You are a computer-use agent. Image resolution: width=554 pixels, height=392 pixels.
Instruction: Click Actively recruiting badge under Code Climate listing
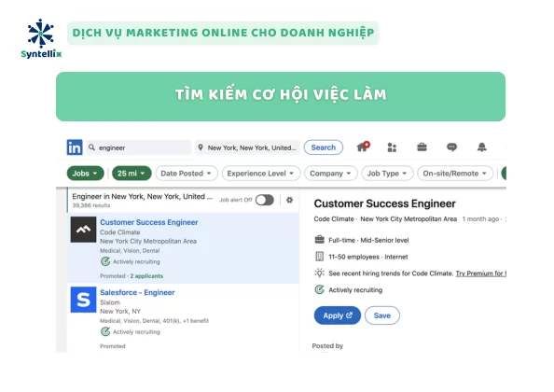tap(130, 261)
